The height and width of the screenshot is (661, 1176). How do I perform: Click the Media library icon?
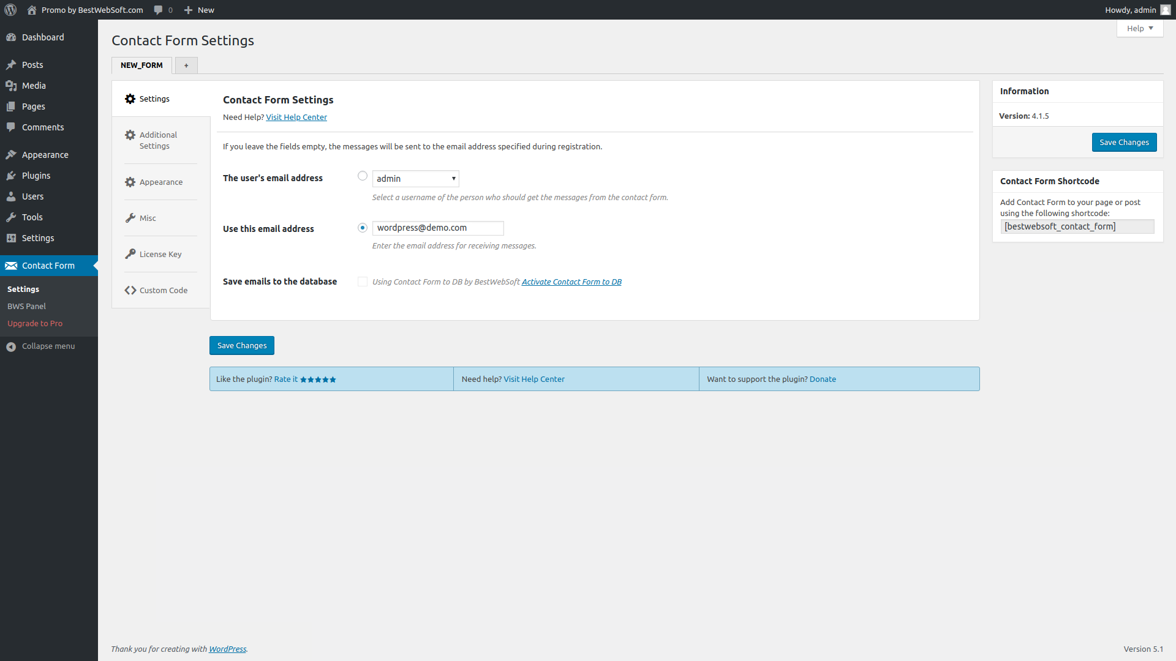click(x=11, y=86)
